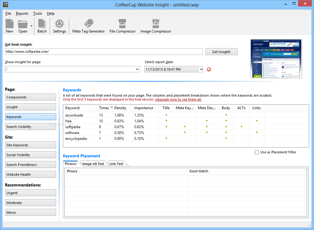Expand the Show insight for page dropdown
314x230 pixels.
point(137,69)
